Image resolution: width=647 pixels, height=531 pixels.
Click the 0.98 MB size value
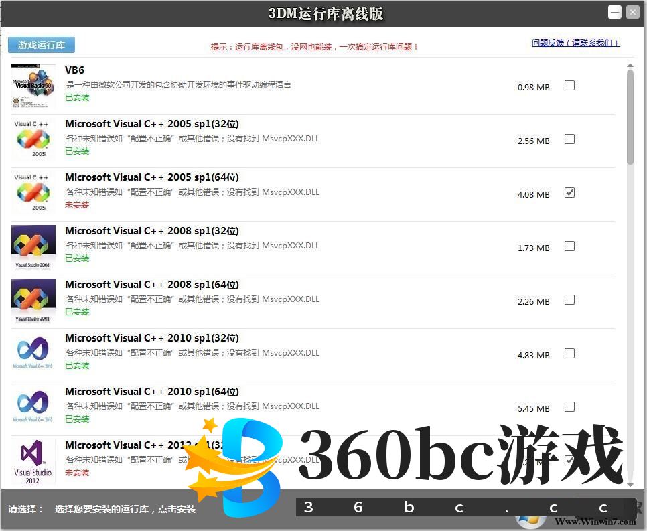click(534, 88)
